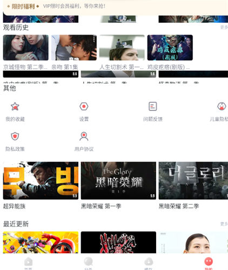Select the red My profile tab icon

(209, 261)
